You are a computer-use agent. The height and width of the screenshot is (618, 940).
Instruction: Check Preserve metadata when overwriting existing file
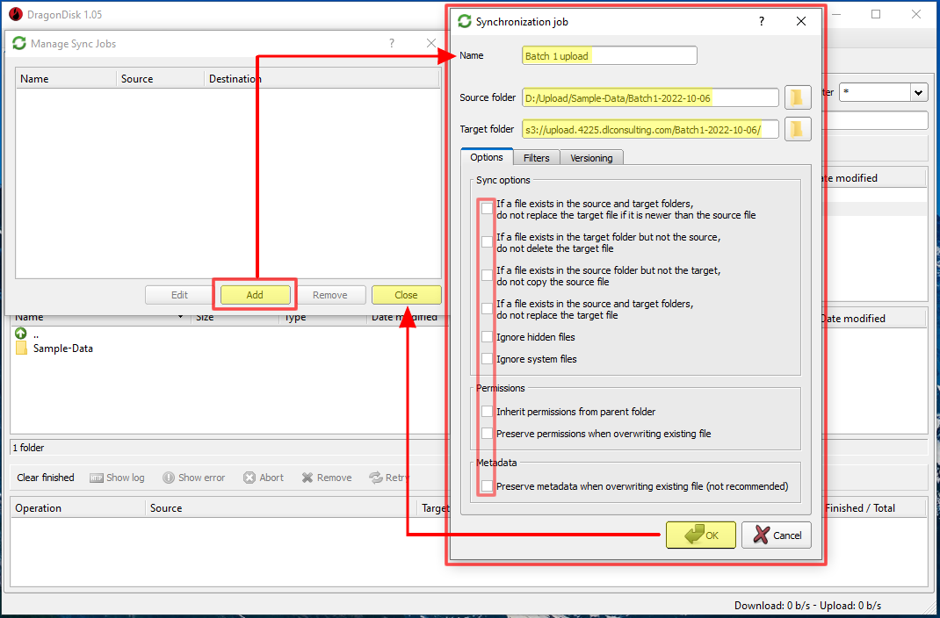click(x=487, y=485)
